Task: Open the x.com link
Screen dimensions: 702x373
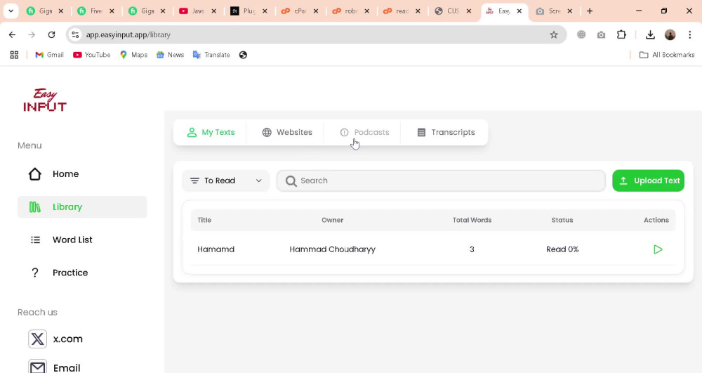Action: click(x=67, y=339)
